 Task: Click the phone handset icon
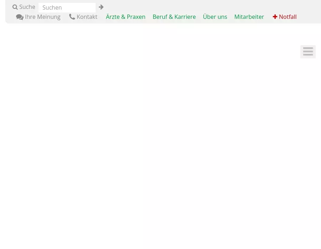(72, 17)
